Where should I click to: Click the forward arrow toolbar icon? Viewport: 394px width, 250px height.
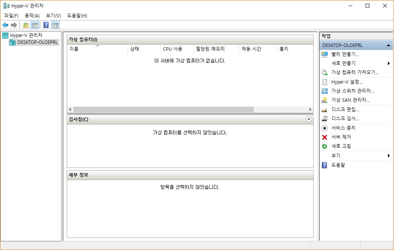click(14, 25)
